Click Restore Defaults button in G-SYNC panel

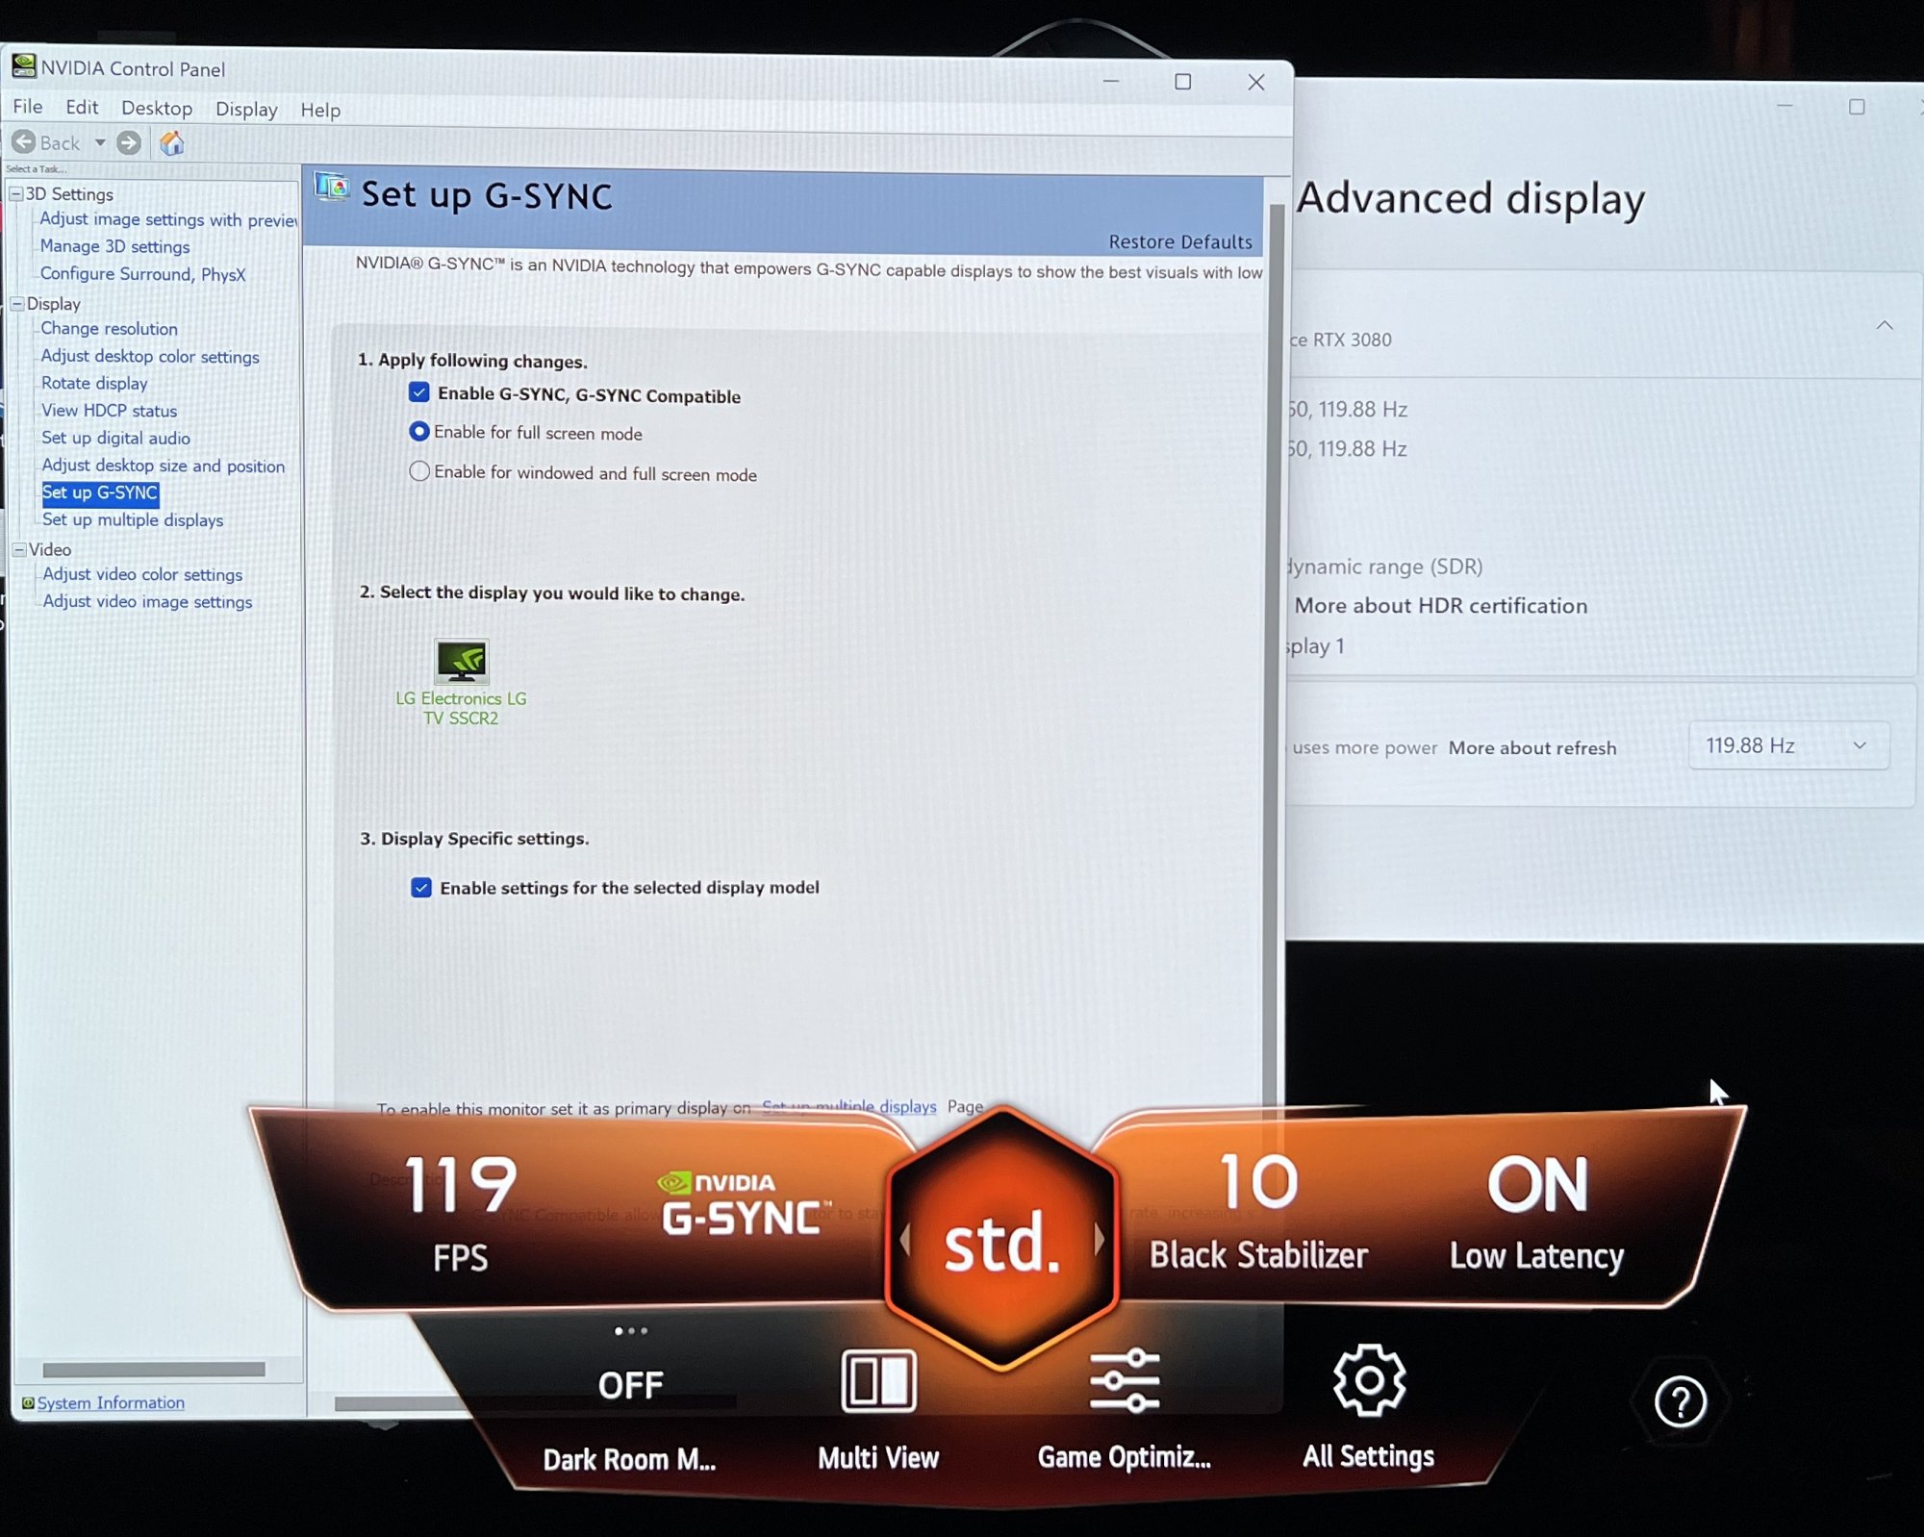click(1177, 239)
